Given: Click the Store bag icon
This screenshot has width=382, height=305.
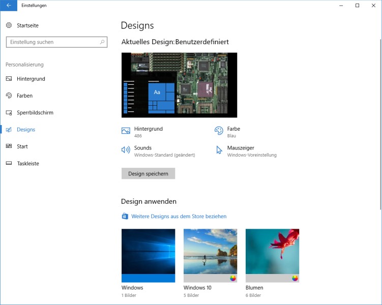Looking at the screenshot, I should 125,216.
